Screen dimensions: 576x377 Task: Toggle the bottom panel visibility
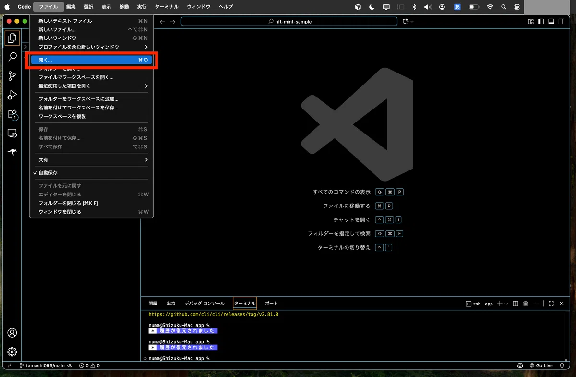point(552,22)
